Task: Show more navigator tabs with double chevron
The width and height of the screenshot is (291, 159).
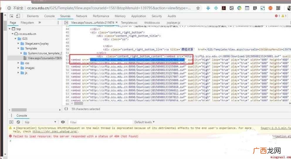Action: click(x=40, y=23)
